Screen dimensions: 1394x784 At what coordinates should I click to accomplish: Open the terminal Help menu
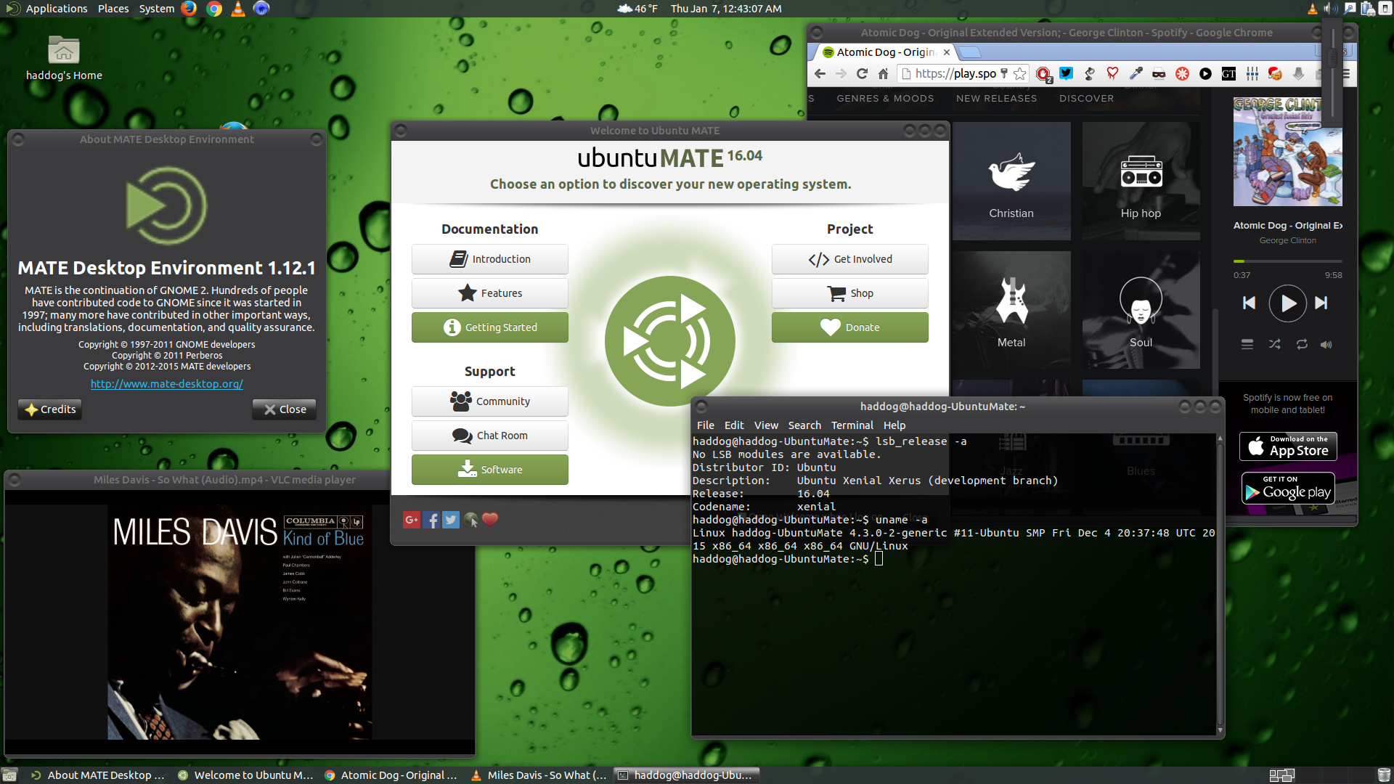click(894, 425)
